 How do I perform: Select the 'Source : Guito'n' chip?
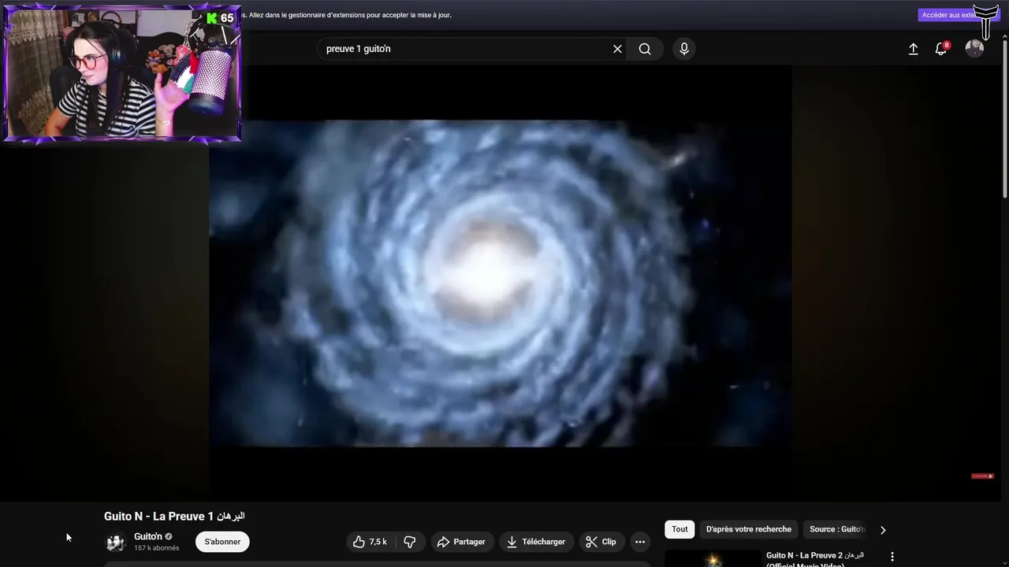tap(837, 529)
